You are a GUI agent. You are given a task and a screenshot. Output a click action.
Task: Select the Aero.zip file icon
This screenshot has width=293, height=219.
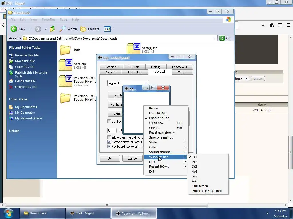[66, 65]
